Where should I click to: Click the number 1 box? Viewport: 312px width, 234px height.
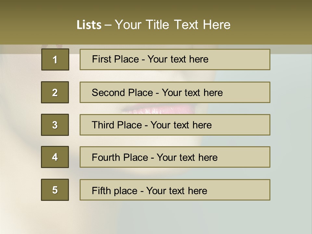coord(55,59)
